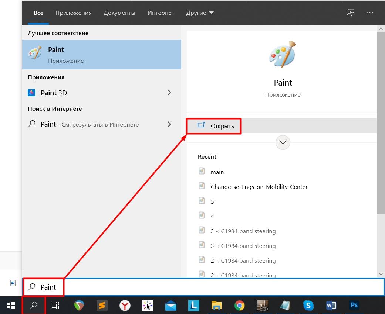Launch Yandex Browser from the taskbar
This screenshot has width=385, height=314.
point(125,306)
